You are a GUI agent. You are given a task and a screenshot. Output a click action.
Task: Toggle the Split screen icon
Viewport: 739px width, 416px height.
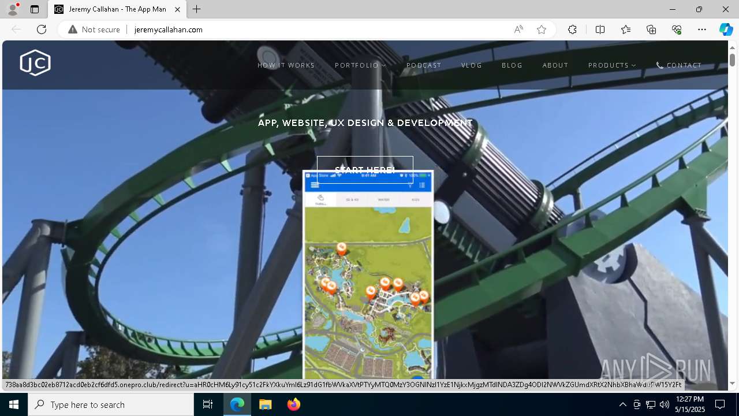(600, 29)
